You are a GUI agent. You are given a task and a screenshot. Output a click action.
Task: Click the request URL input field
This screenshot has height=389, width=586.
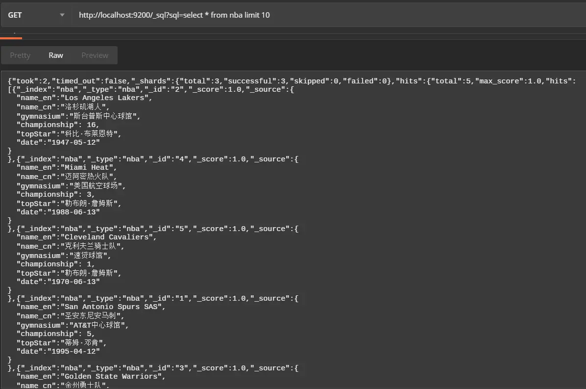pyautogui.click(x=329, y=15)
